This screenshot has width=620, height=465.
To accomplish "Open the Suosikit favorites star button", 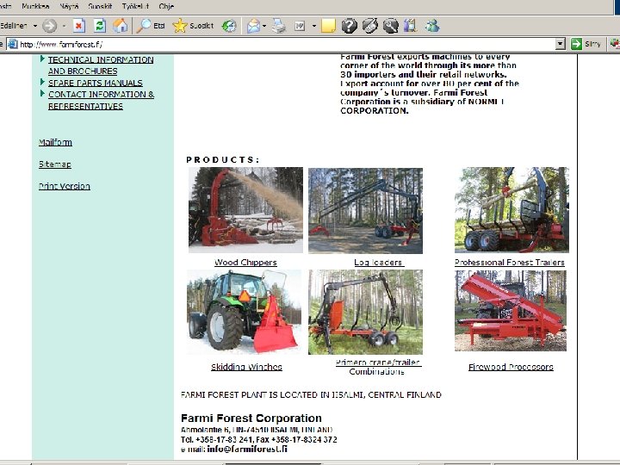I will click(x=193, y=26).
